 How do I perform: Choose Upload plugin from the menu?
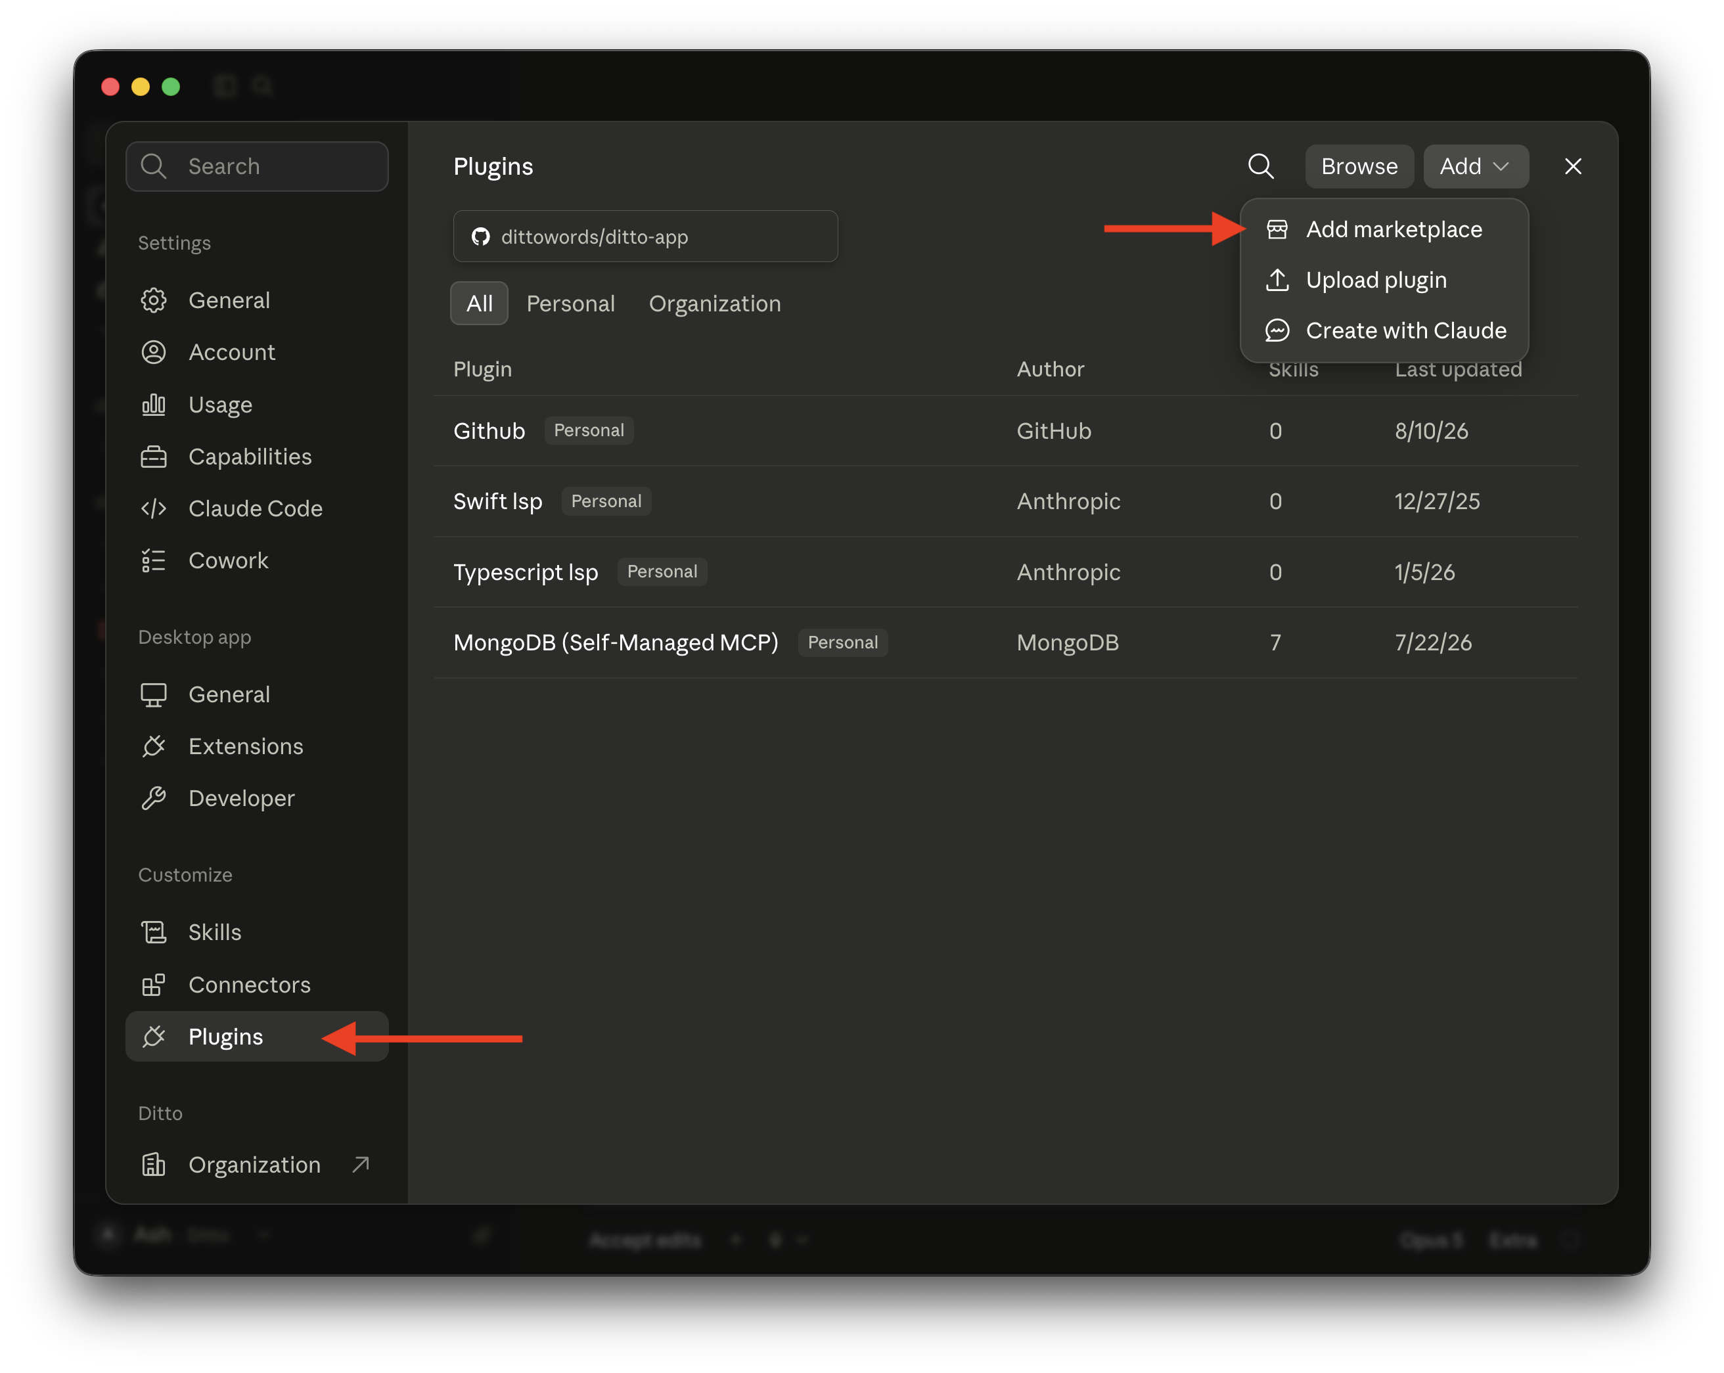[1384, 280]
